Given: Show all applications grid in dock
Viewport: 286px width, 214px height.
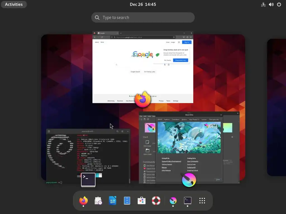Looking at the screenshot, I should (x=202, y=201).
